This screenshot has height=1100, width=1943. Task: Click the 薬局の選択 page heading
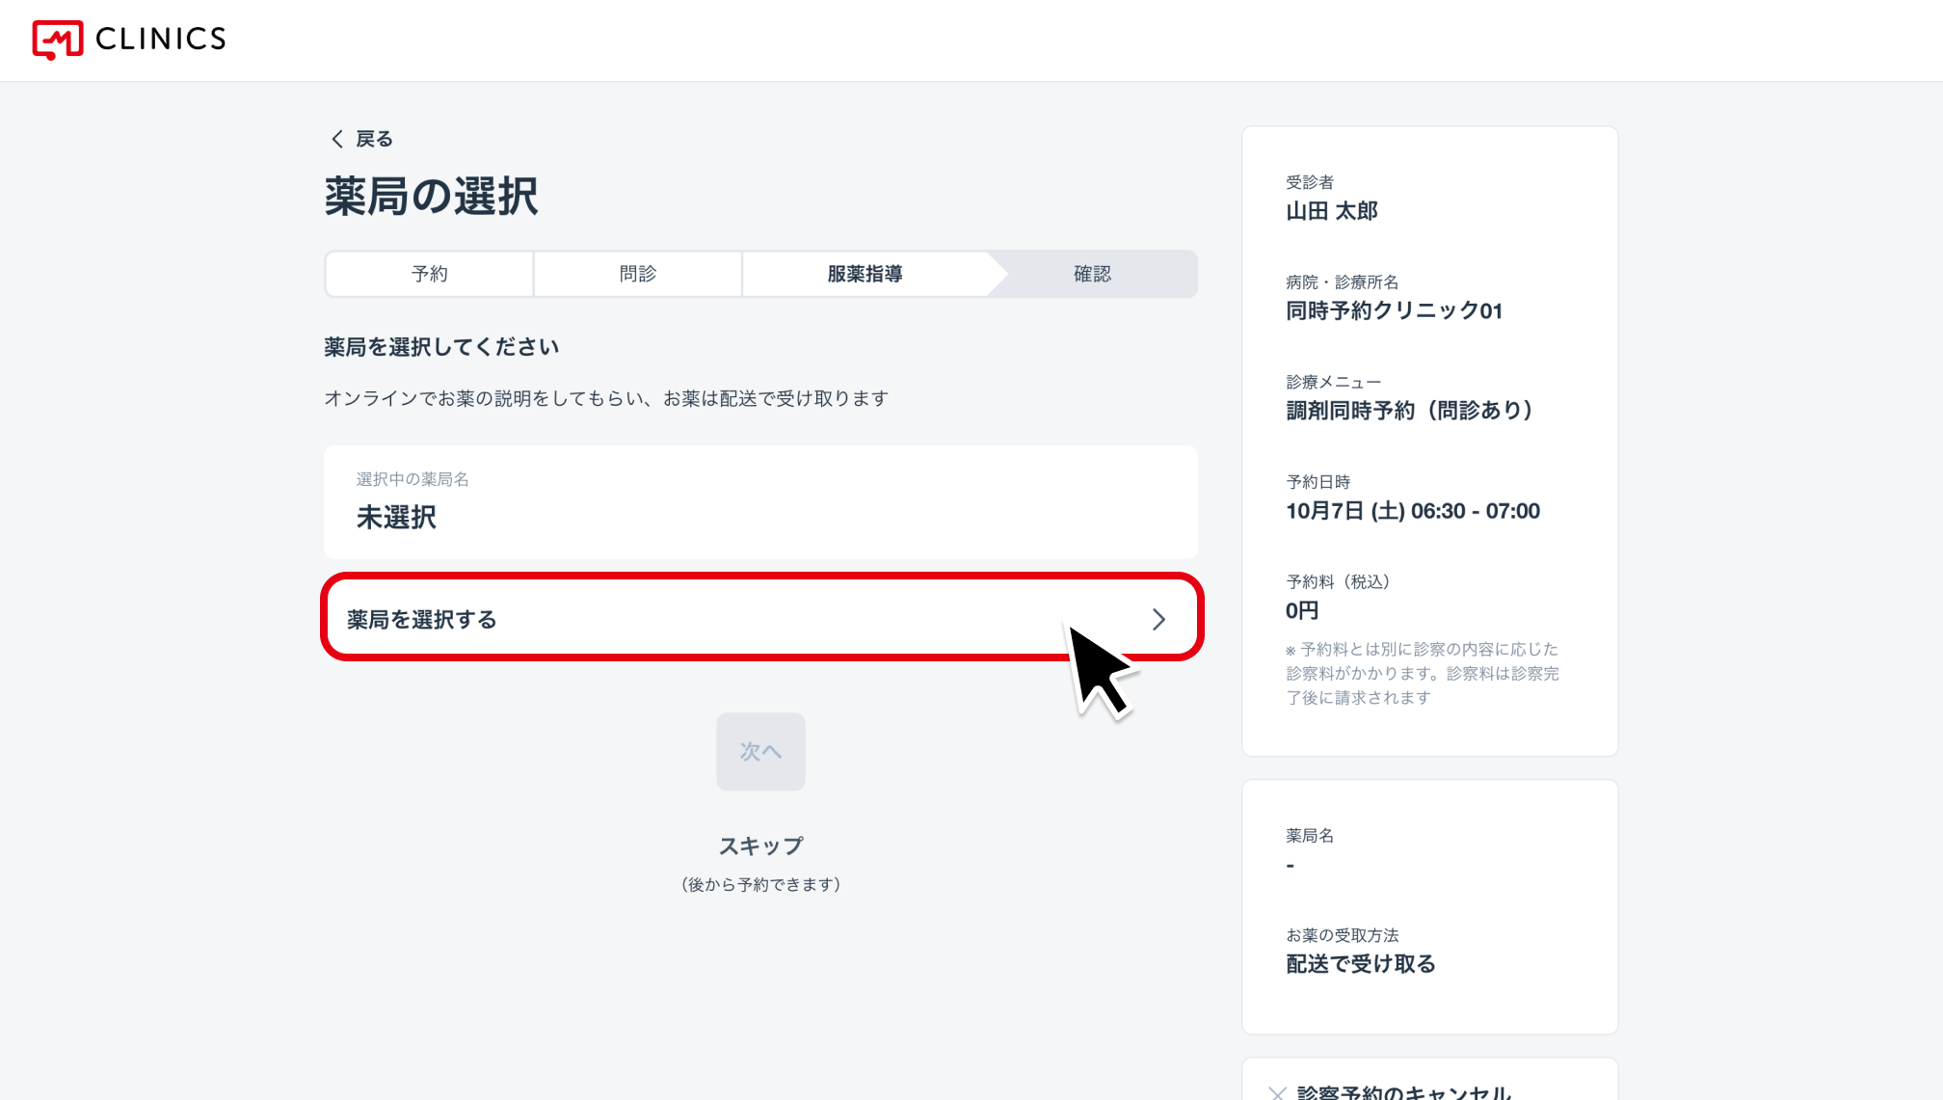pyautogui.click(x=431, y=197)
